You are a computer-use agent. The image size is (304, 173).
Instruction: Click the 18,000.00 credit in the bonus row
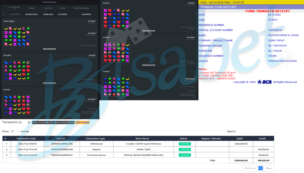click(264, 155)
